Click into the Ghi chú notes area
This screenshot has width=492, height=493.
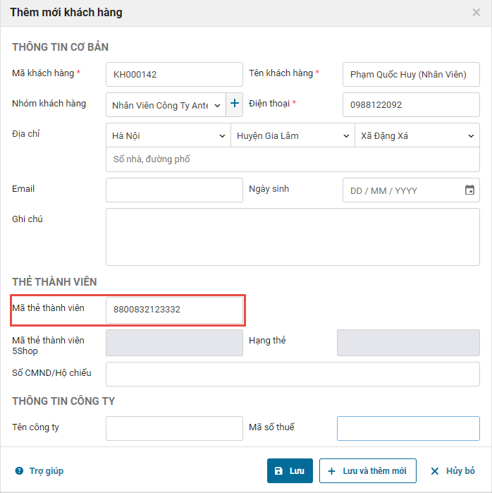(x=293, y=236)
